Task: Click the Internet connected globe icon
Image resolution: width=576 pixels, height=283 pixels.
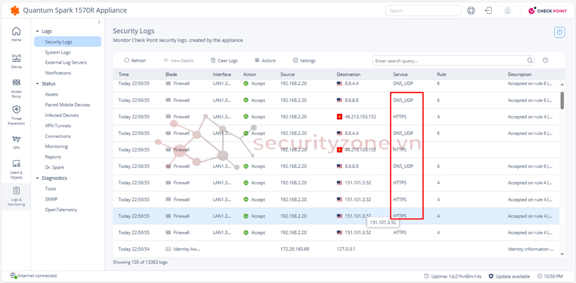Action: (13, 276)
